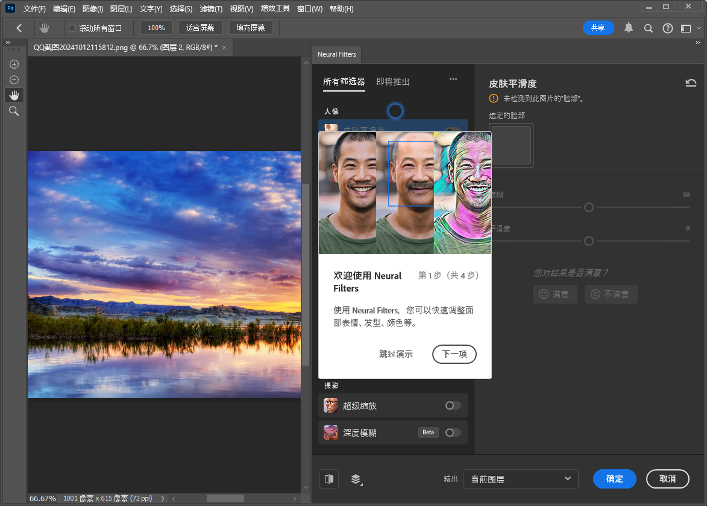Select the Zoom tool below the Hand tool
This screenshot has width=707, height=506.
tap(13, 111)
